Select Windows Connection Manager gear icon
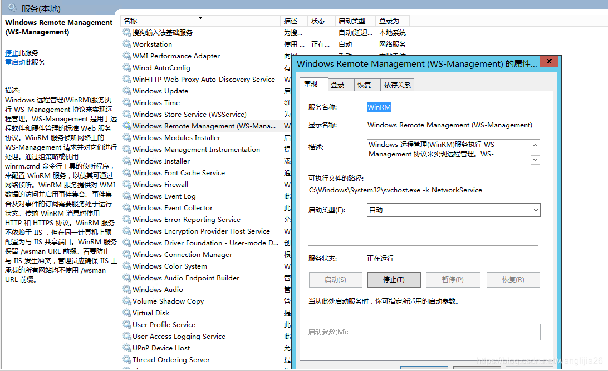 click(x=127, y=254)
